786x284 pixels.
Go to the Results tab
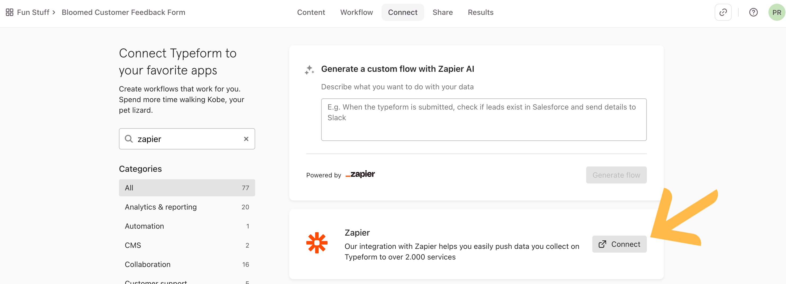(x=481, y=12)
